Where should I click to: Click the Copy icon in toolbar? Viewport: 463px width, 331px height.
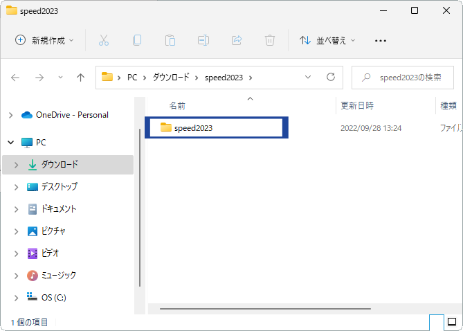[x=137, y=40]
